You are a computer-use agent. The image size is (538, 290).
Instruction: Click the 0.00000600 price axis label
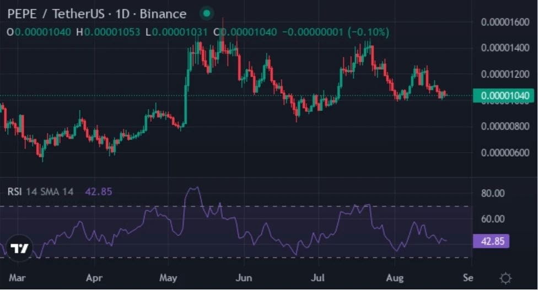pos(505,152)
